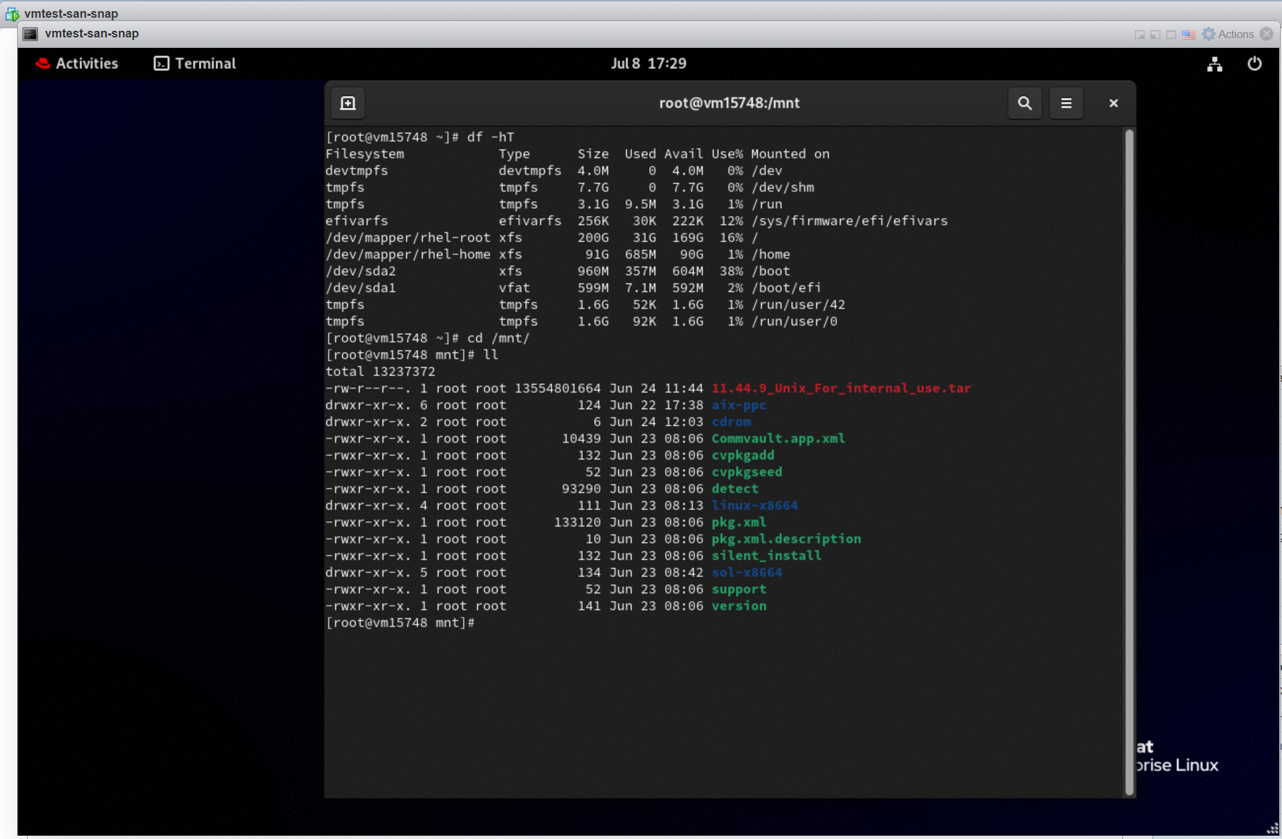The width and height of the screenshot is (1282, 839).
Task: Open the power system menu
Action: pyautogui.click(x=1254, y=64)
